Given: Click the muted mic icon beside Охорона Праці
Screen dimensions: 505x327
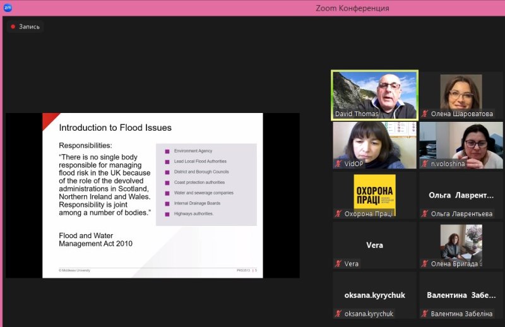Looking at the screenshot, I should click(338, 213).
